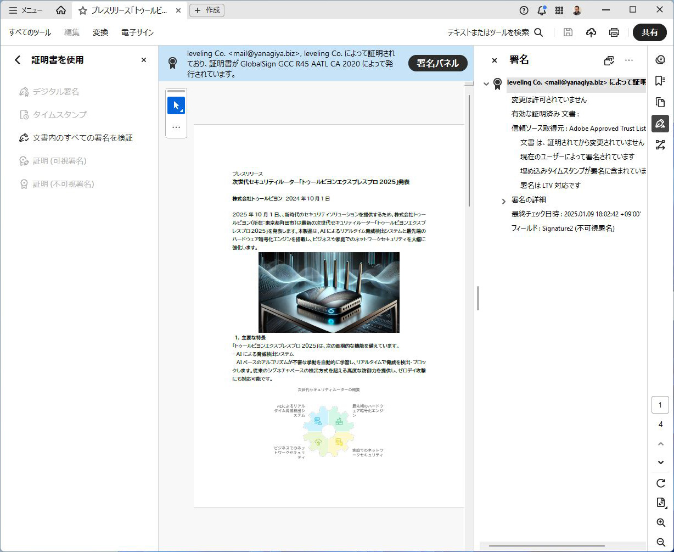Click the search magnifier for テキストまたはツールを検索
The width and height of the screenshot is (674, 552).
click(x=538, y=32)
